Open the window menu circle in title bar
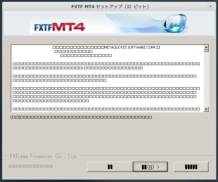The width and height of the screenshot is (218, 182). 7,6
